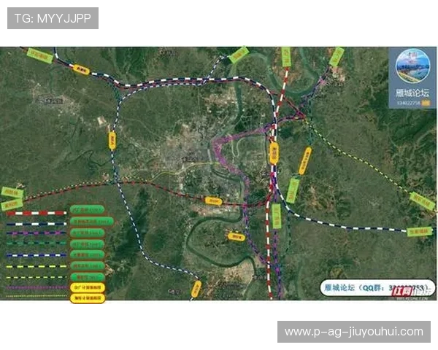438x350 pixels.
Task: Select the purple dashed line legend swatch
Action: tap(36, 233)
